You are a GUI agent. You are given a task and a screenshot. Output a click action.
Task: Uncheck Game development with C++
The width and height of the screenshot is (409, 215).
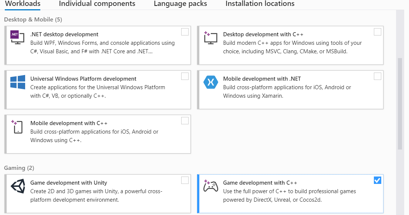377,180
